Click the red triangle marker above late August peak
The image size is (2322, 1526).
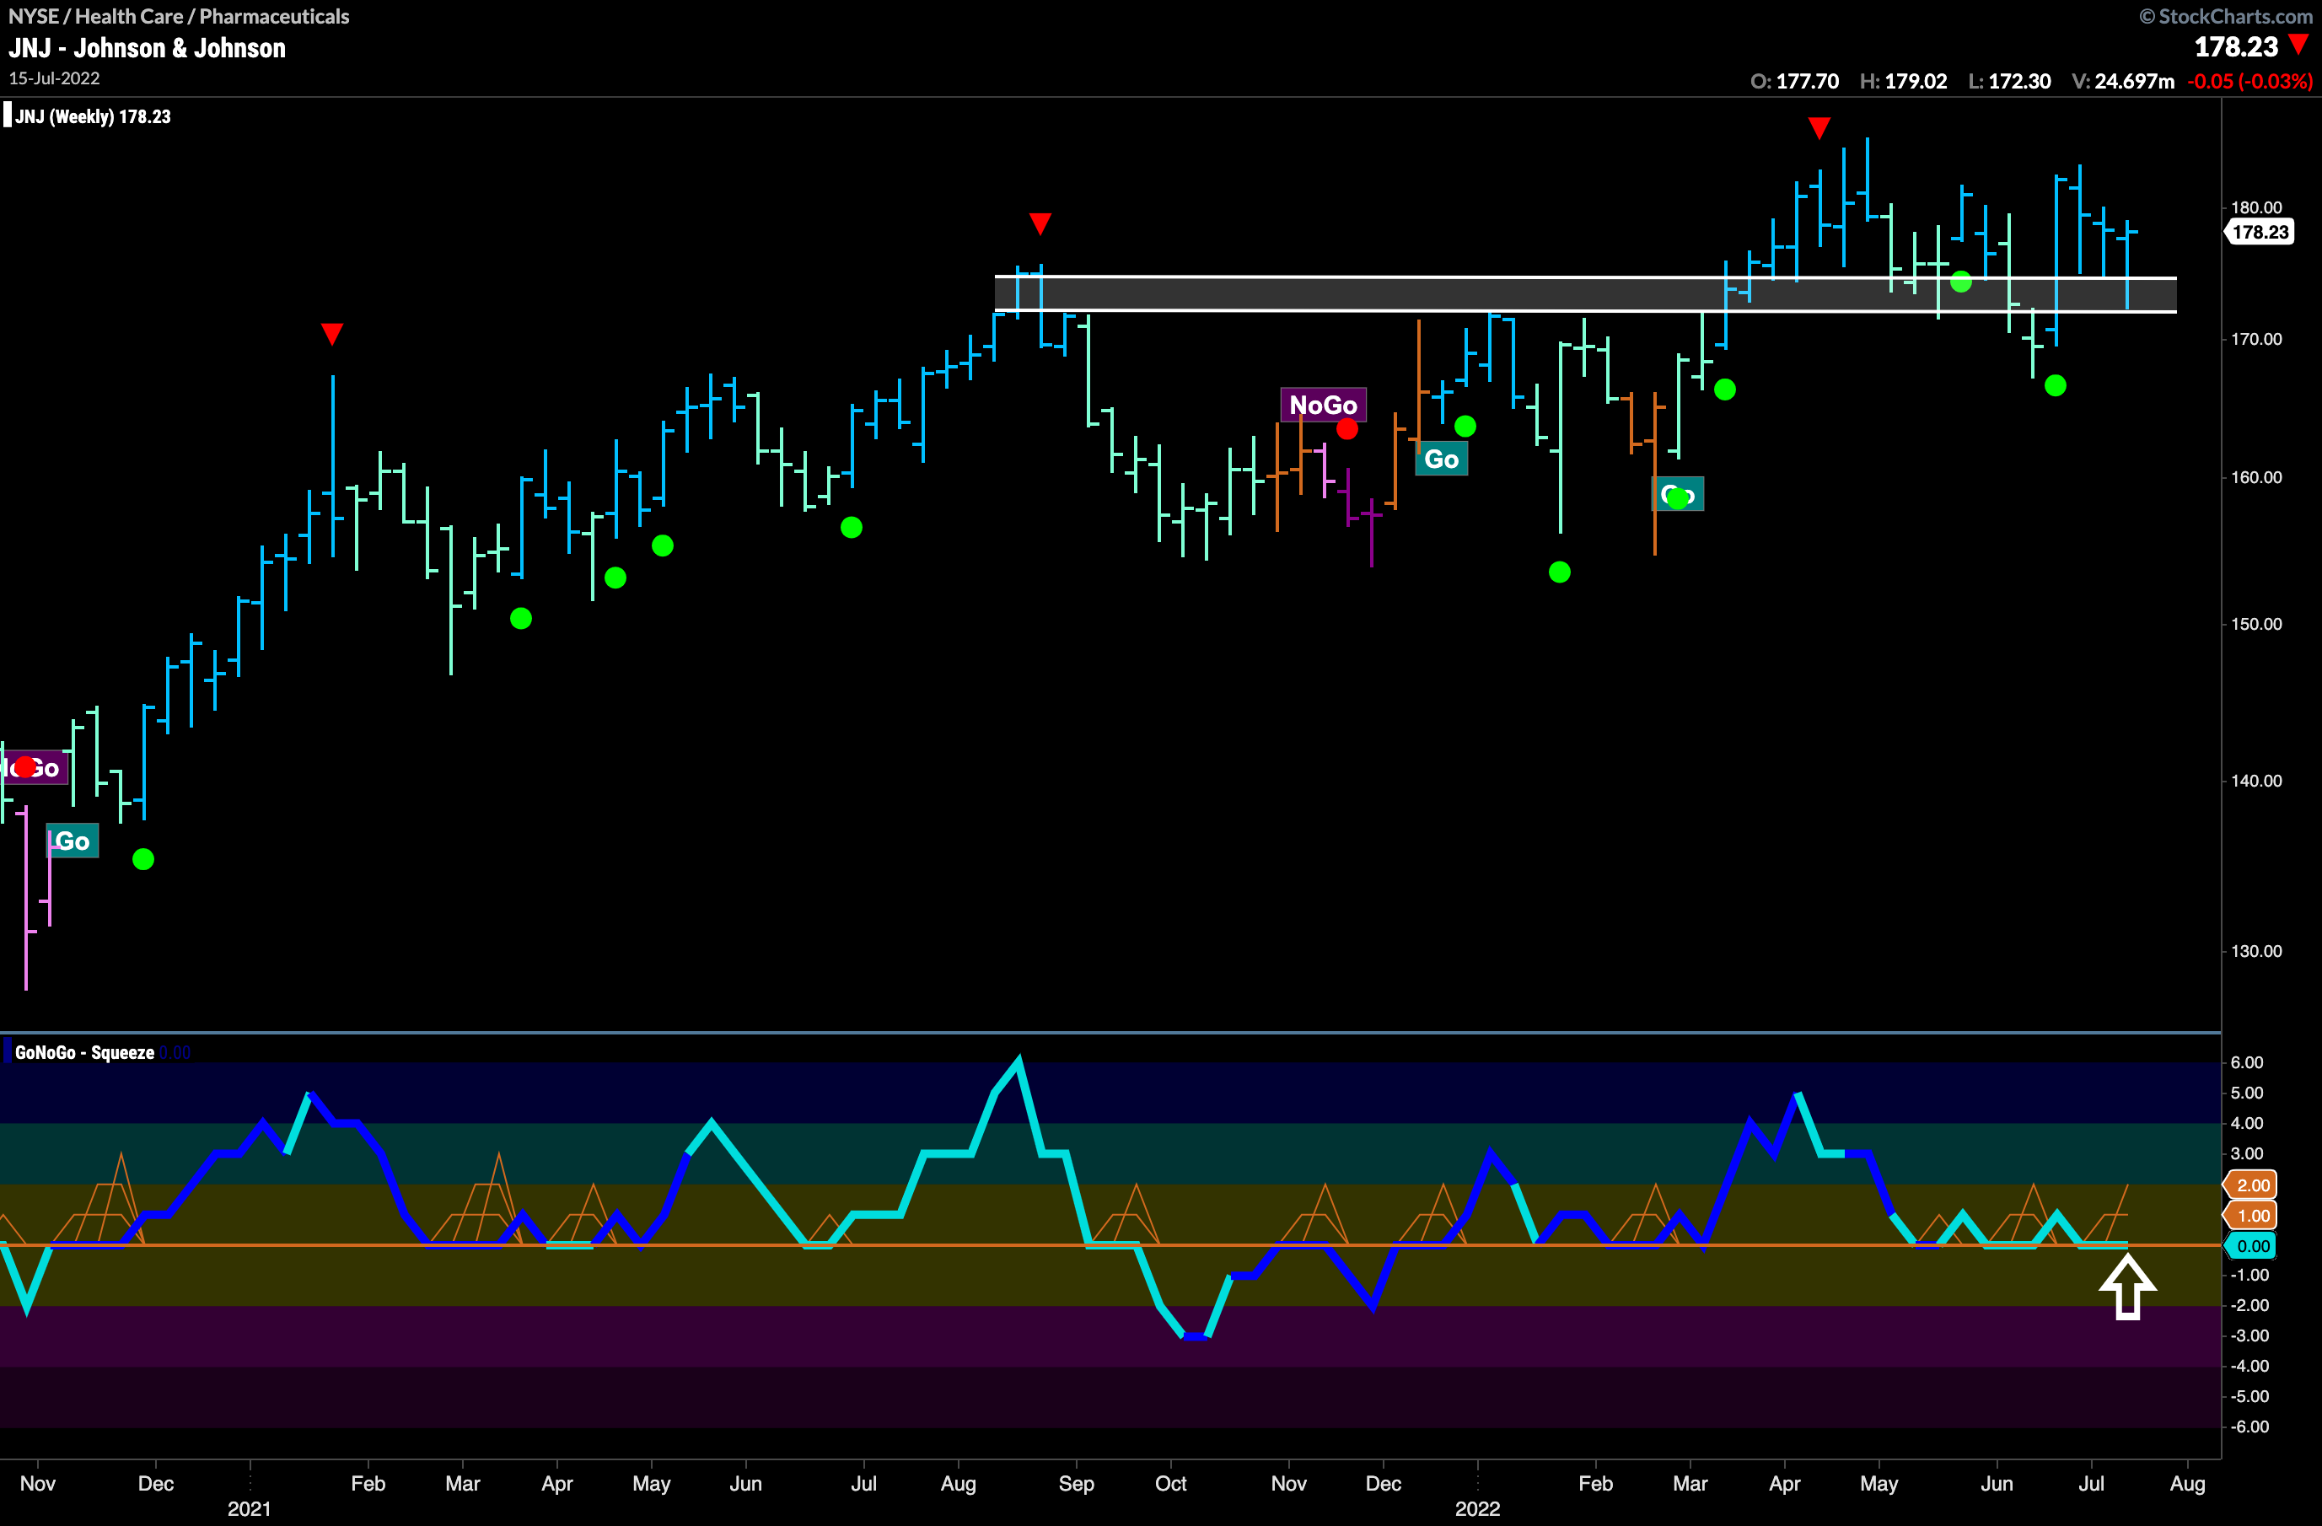click(1040, 223)
